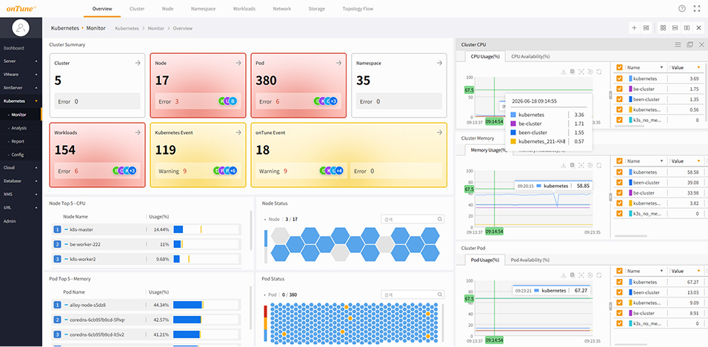Click the user profile avatar
This screenshot has height=347, width=708.
click(21, 28)
